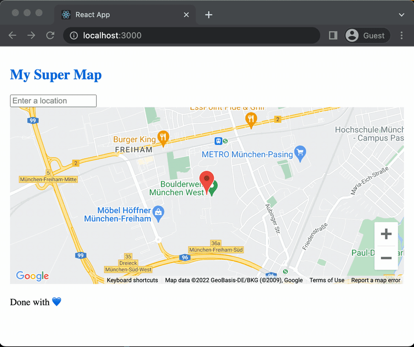Open the Terms of Use link

click(327, 280)
